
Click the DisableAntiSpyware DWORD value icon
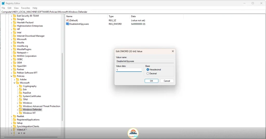tap(67, 24)
